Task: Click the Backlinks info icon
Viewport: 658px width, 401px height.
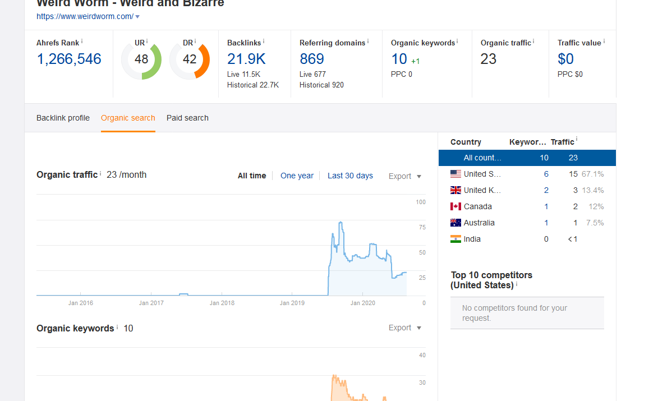Action: [264, 41]
